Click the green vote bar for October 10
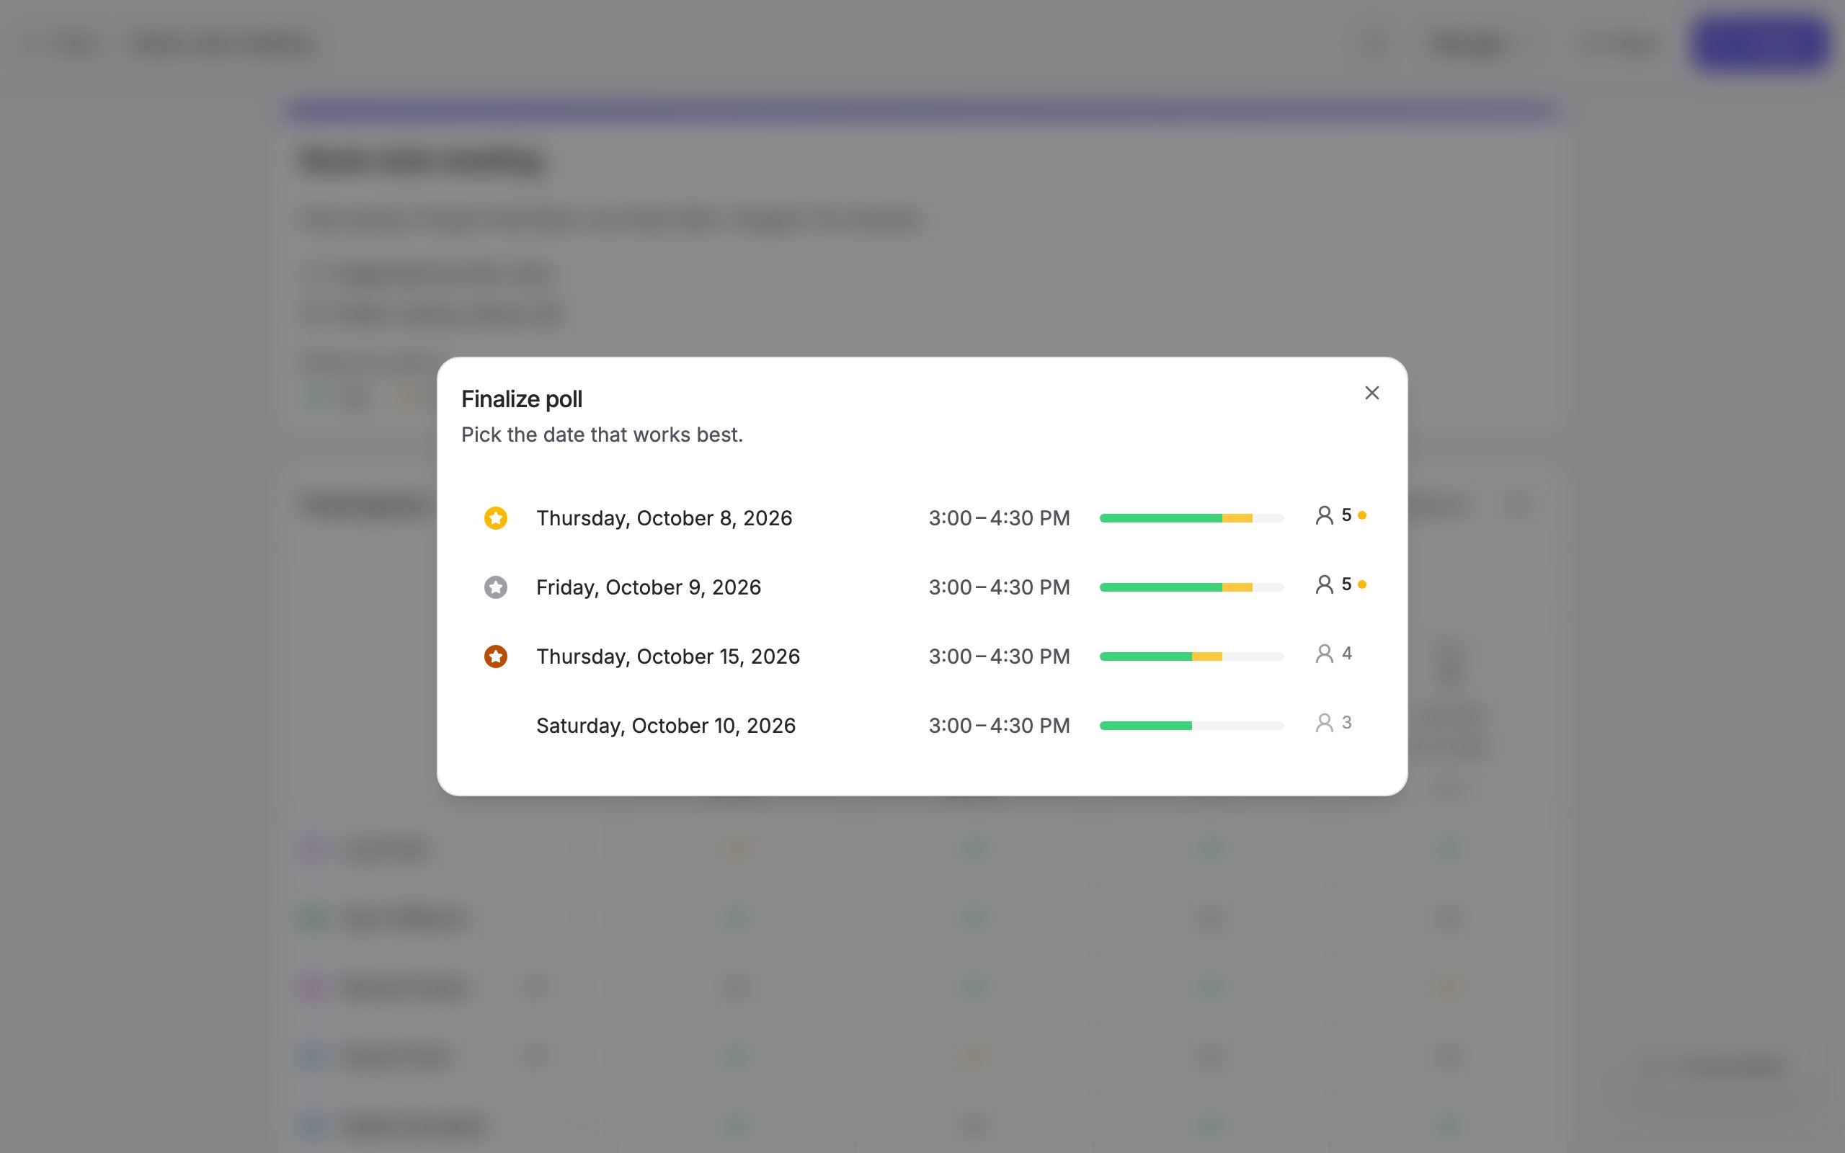 1145,726
